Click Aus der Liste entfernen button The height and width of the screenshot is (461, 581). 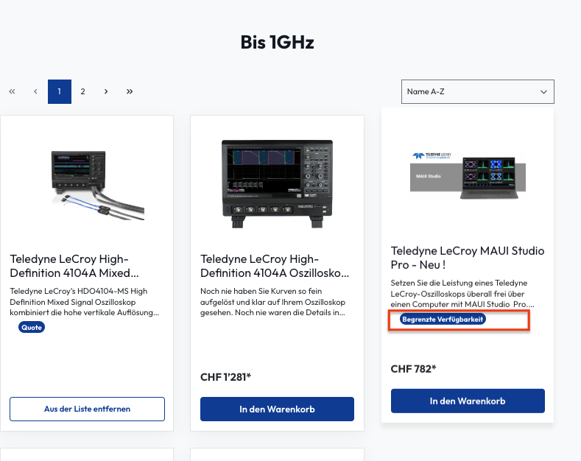[87, 409]
